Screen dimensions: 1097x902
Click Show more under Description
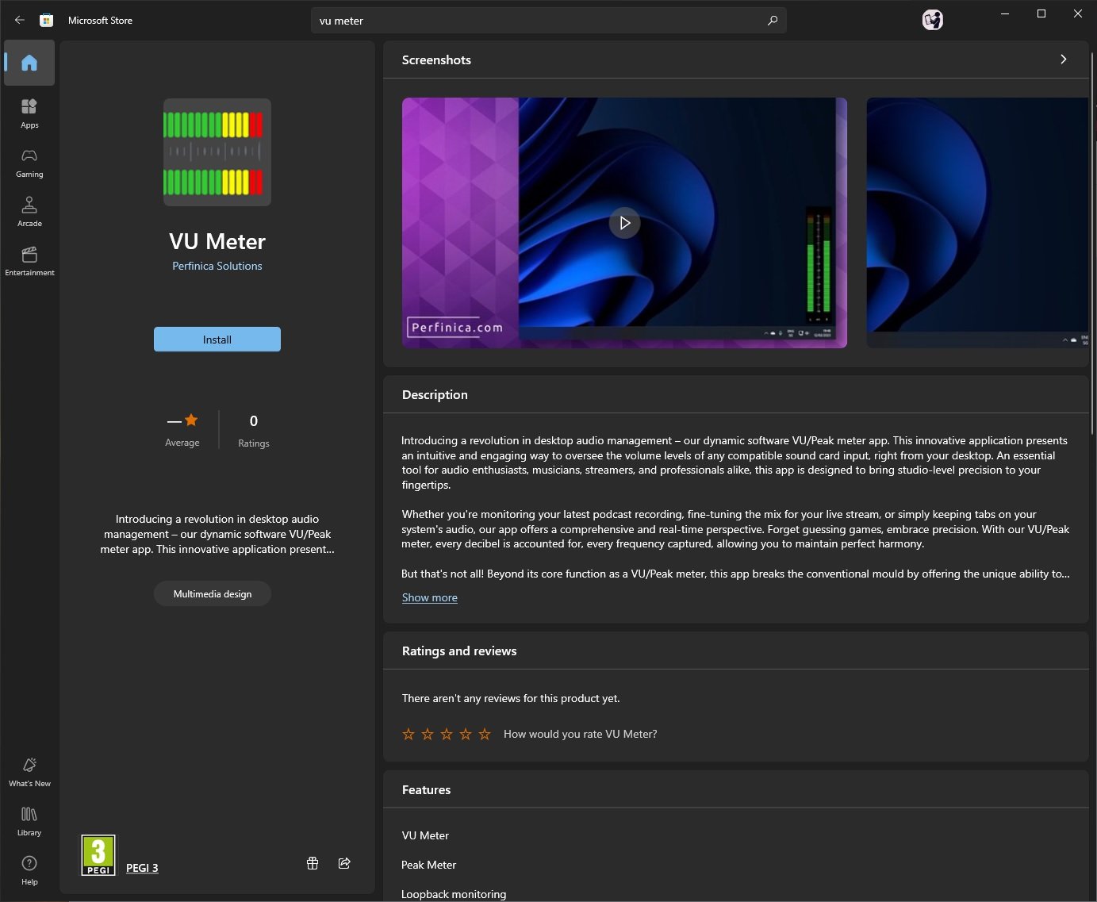point(429,597)
